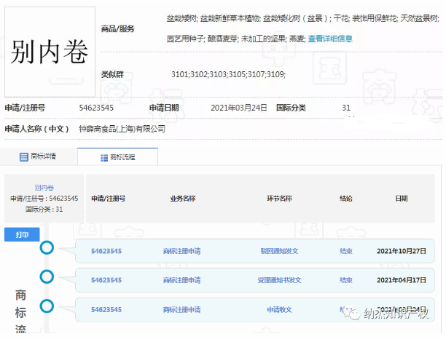Click the application date 2021年03月24日

(238, 108)
